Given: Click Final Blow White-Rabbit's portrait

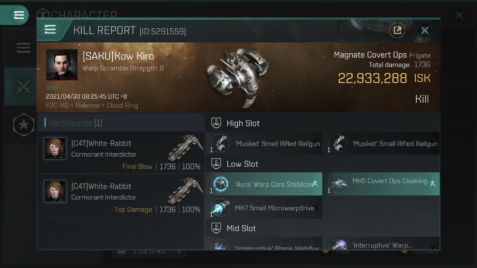Looking at the screenshot, I should [x=55, y=149].
